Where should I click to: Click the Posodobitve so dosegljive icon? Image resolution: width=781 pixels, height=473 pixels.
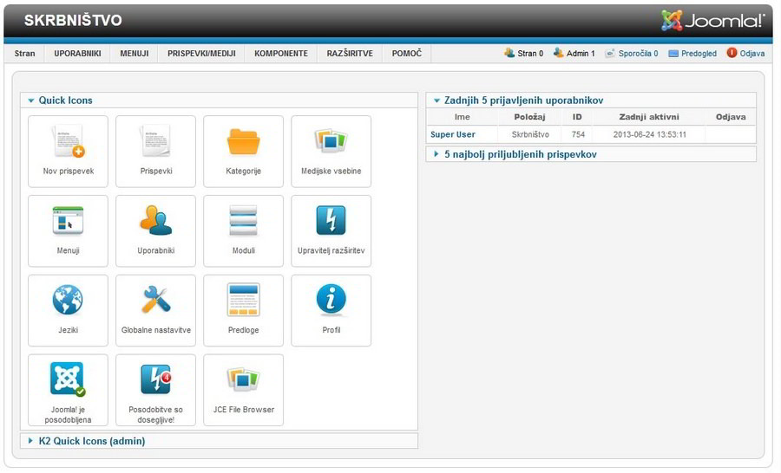[x=155, y=390]
